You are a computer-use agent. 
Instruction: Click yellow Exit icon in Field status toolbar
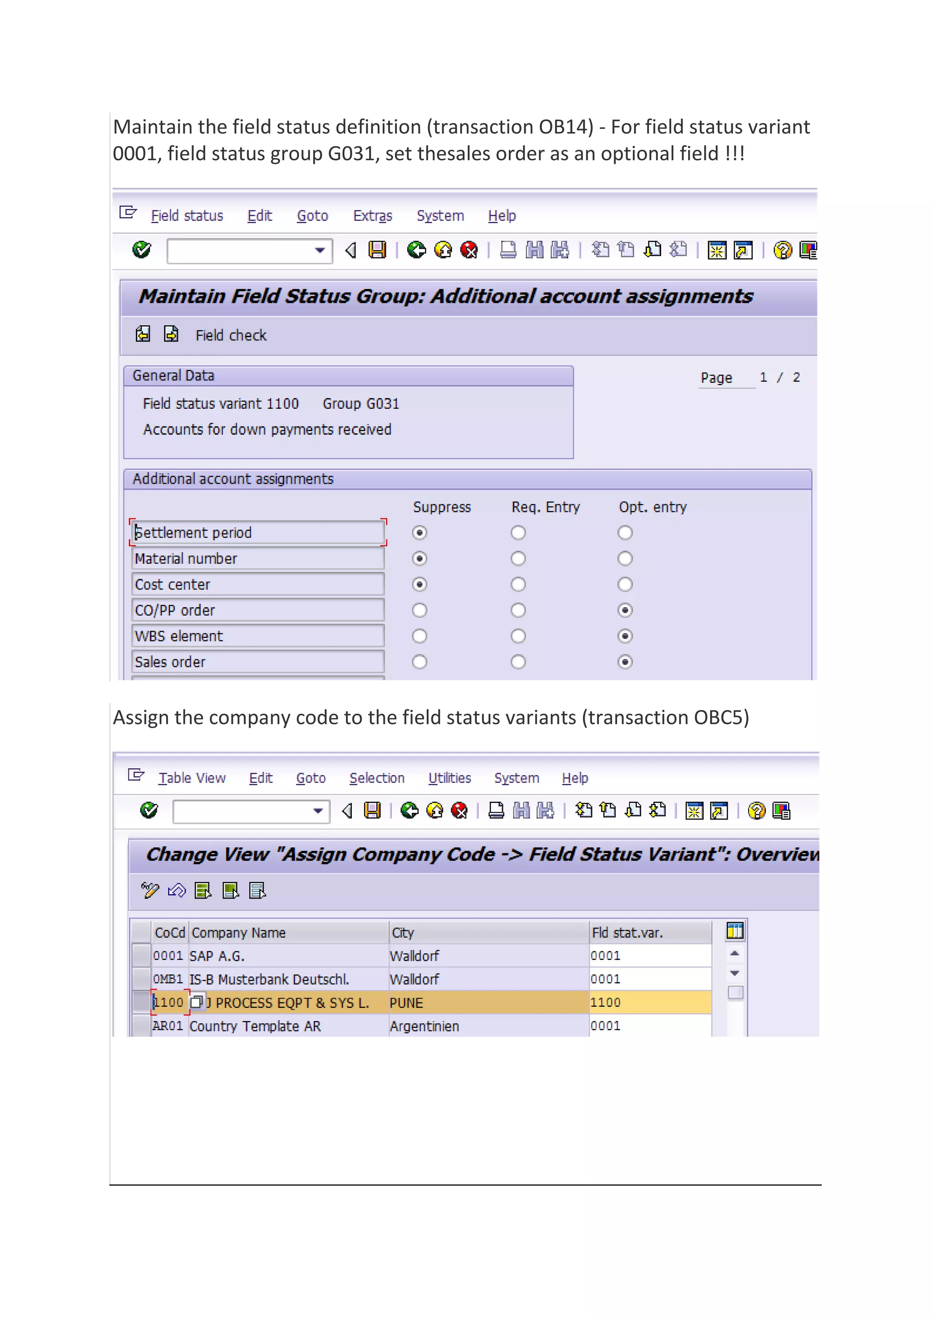tap(443, 250)
